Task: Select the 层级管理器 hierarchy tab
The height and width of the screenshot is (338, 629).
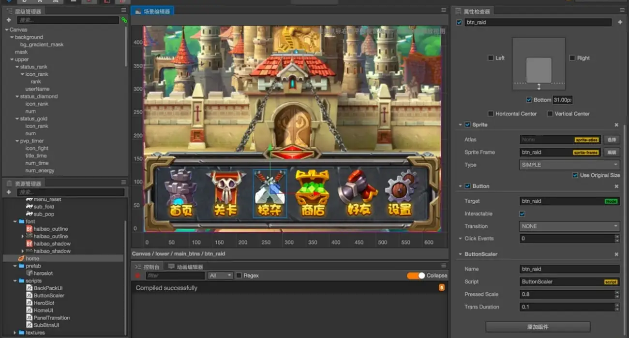Action: (24, 11)
